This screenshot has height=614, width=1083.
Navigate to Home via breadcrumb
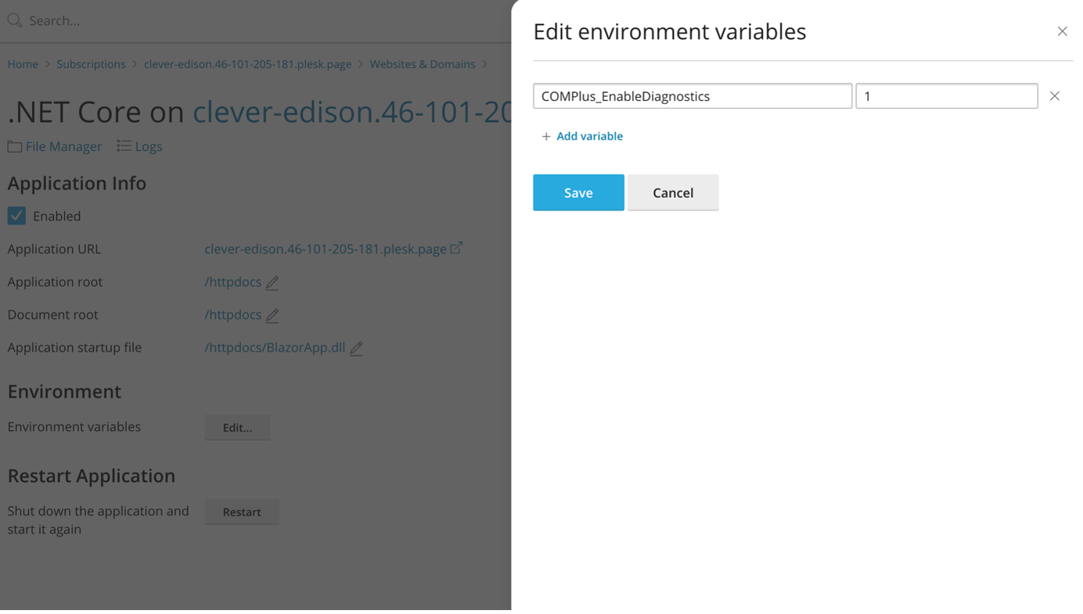23,63
